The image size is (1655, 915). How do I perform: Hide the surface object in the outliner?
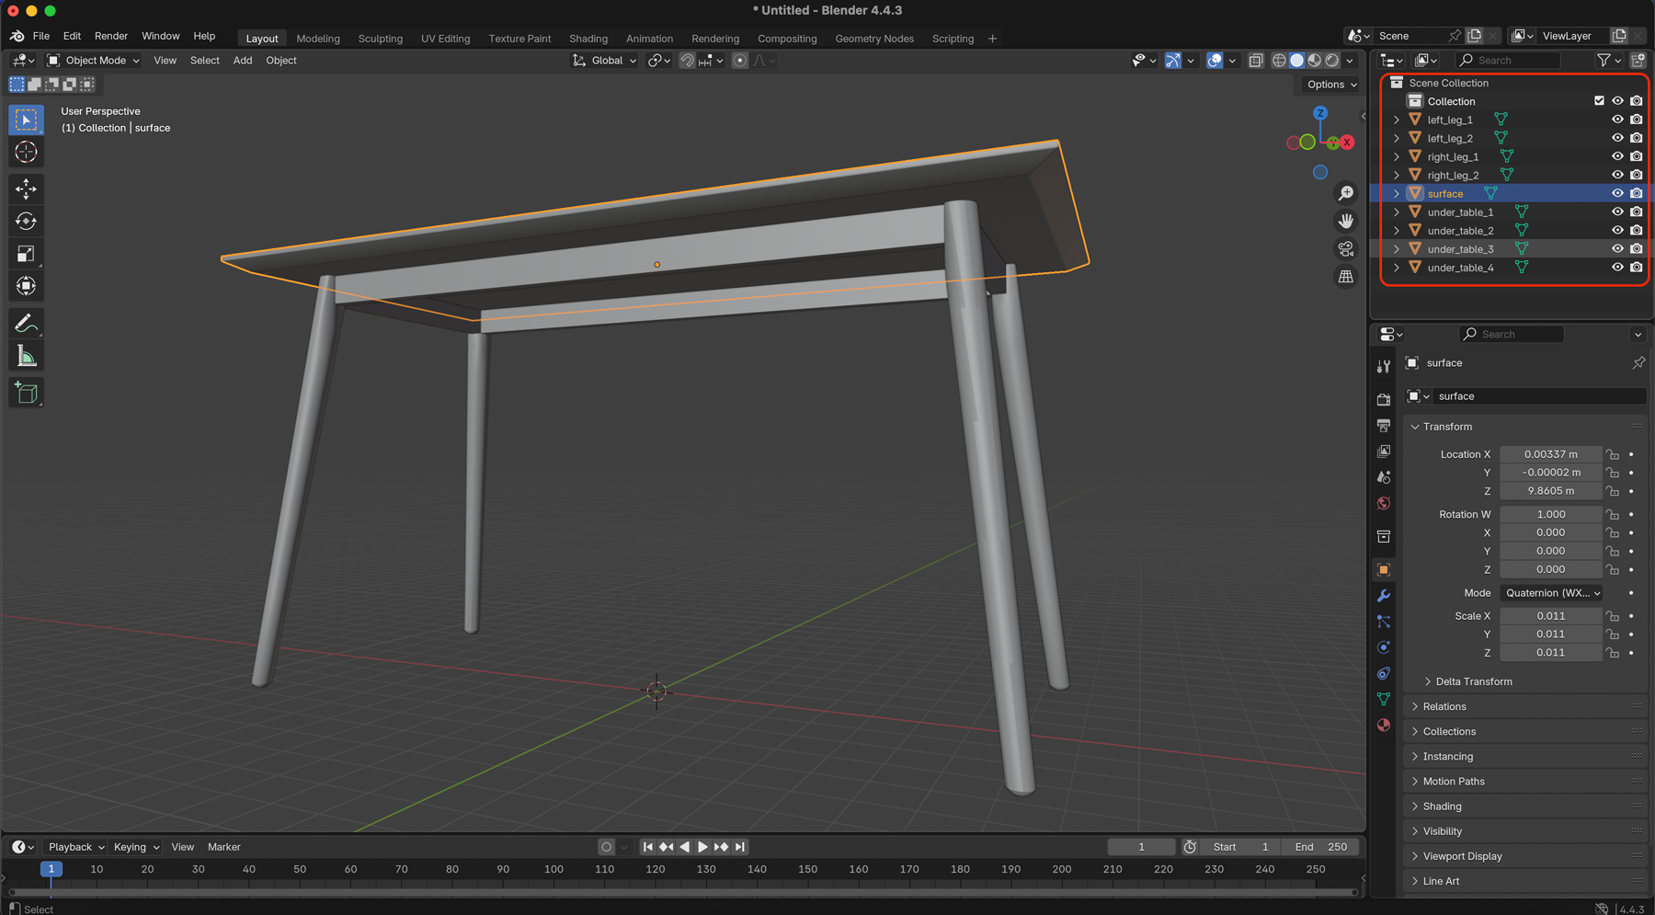[1616, 193]
